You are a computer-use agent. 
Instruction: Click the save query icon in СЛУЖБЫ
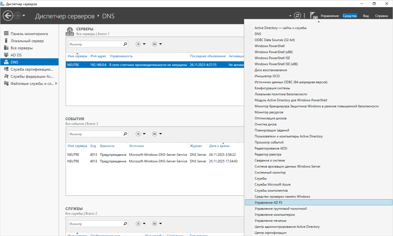pos(155,224)
